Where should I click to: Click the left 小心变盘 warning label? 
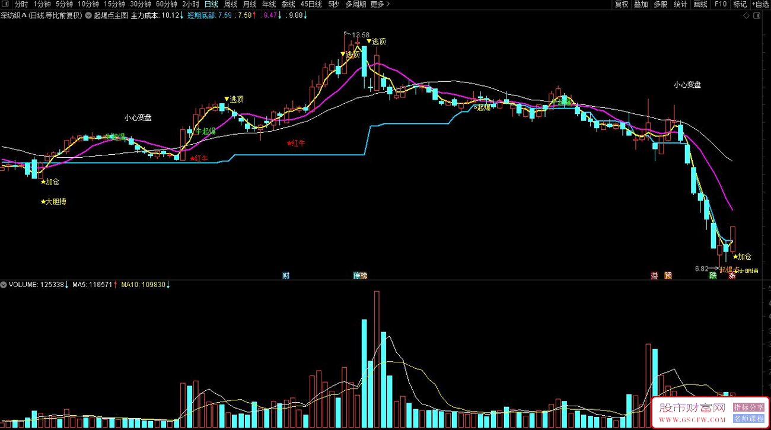[138, 117]
